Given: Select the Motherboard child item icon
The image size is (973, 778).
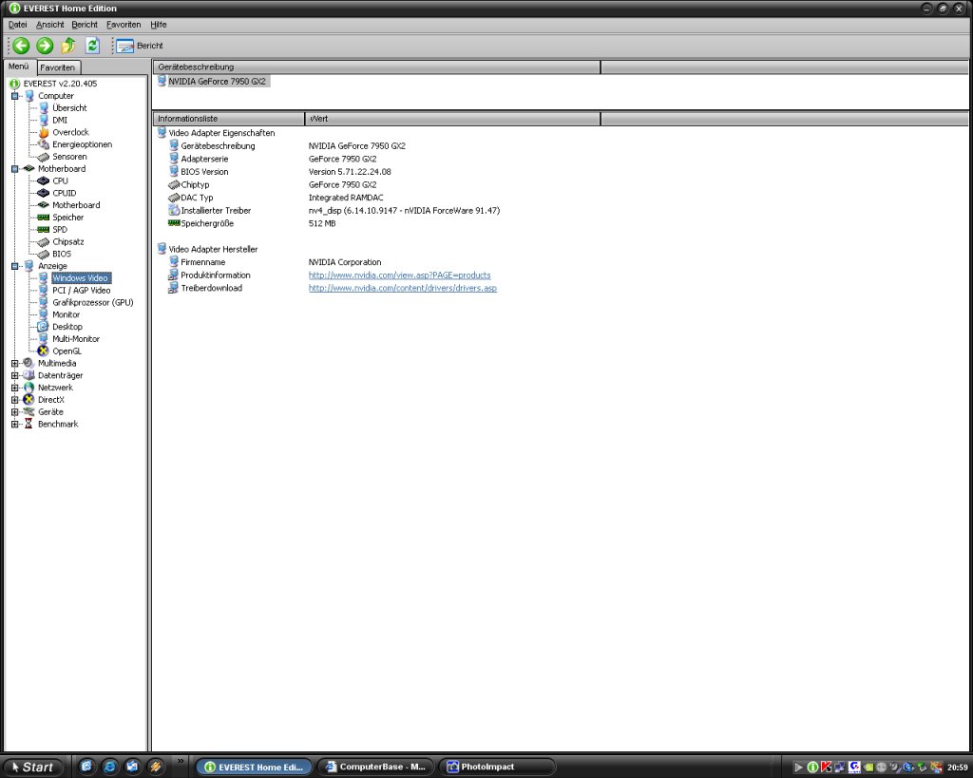Looking at the screenshot, I should (x=44, y=205).
